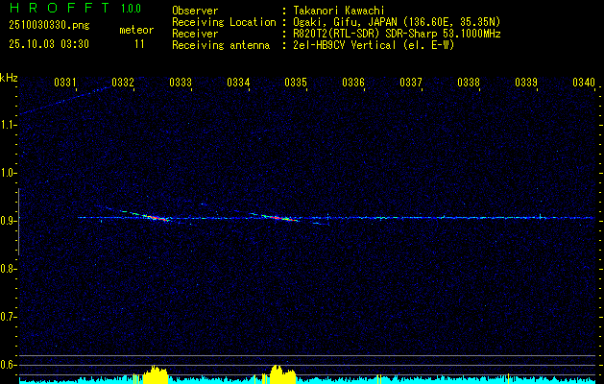
Task: Click receiver text R820T2(RTL-SDR) SDR-Sharp 53.1000MHz
Action: tap(398, 34)
